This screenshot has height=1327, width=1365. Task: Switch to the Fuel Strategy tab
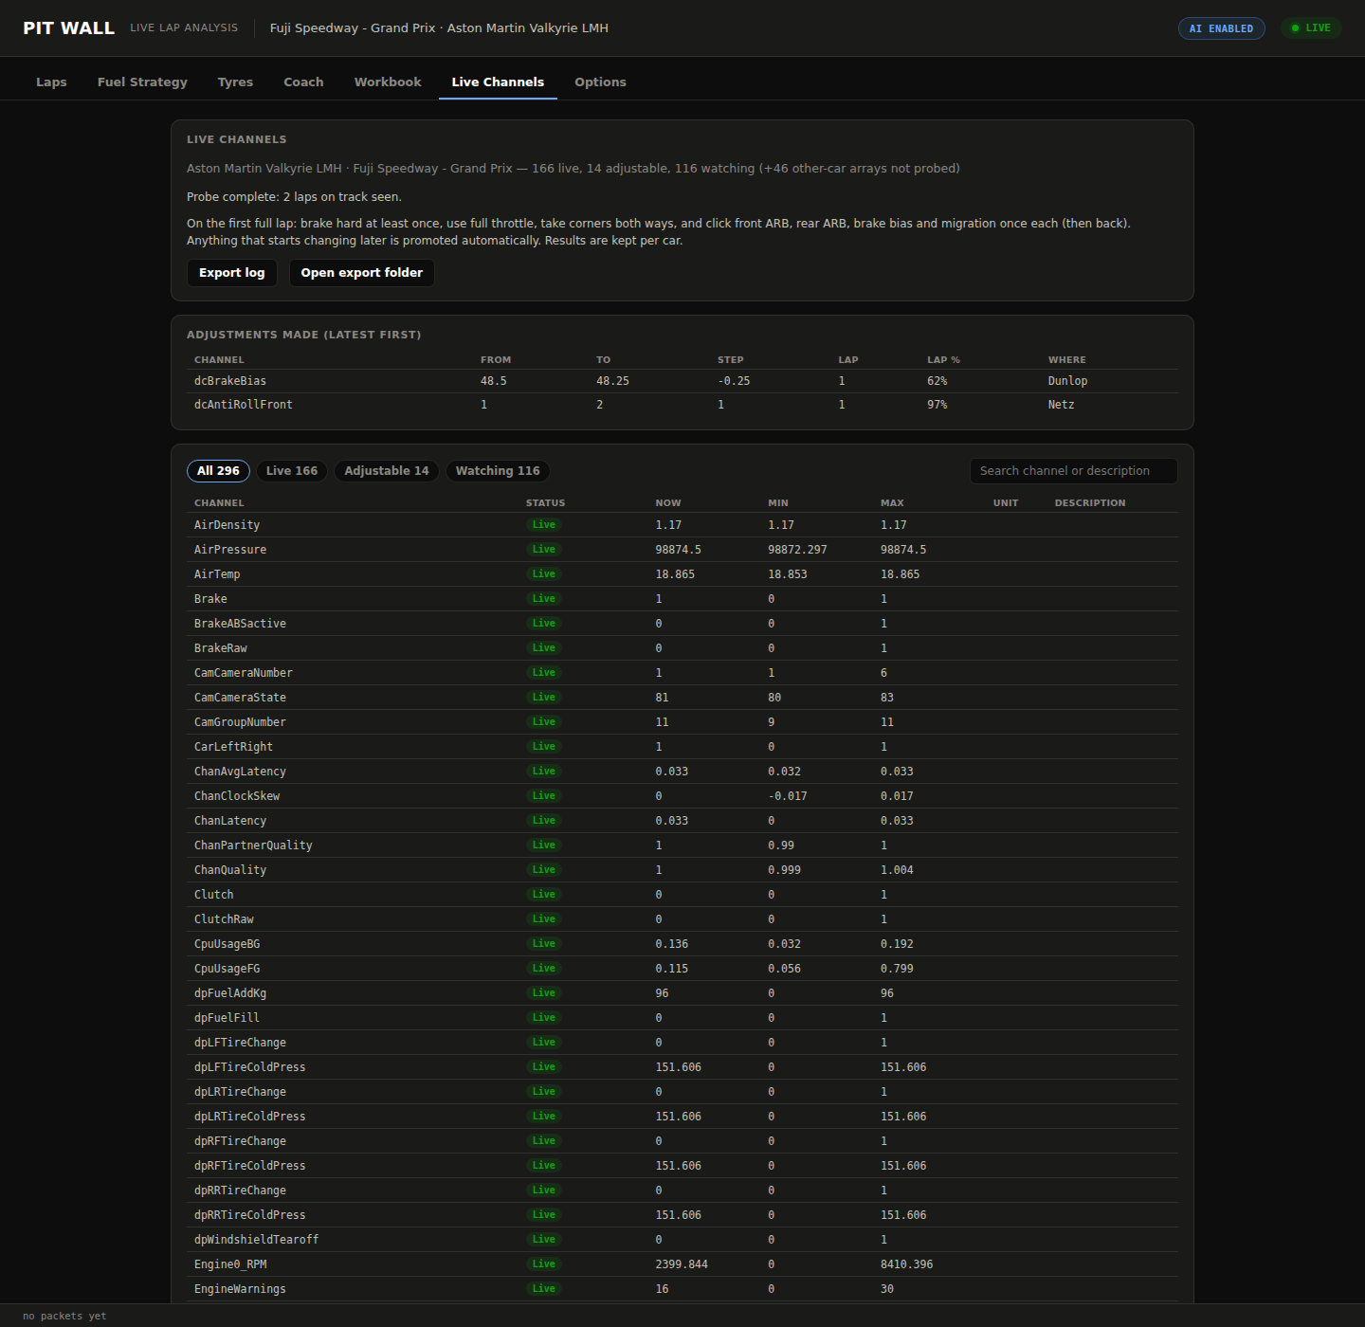pos(142,82)
